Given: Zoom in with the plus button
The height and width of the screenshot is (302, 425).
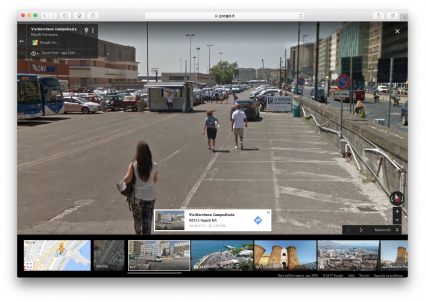Looking at the screenshot, I should tap(397, 212).
